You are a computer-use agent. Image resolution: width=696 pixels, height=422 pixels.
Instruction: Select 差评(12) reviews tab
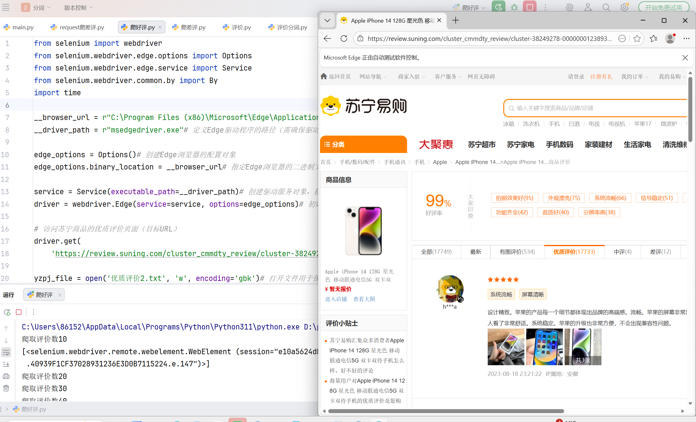click(x=661, y=252)
